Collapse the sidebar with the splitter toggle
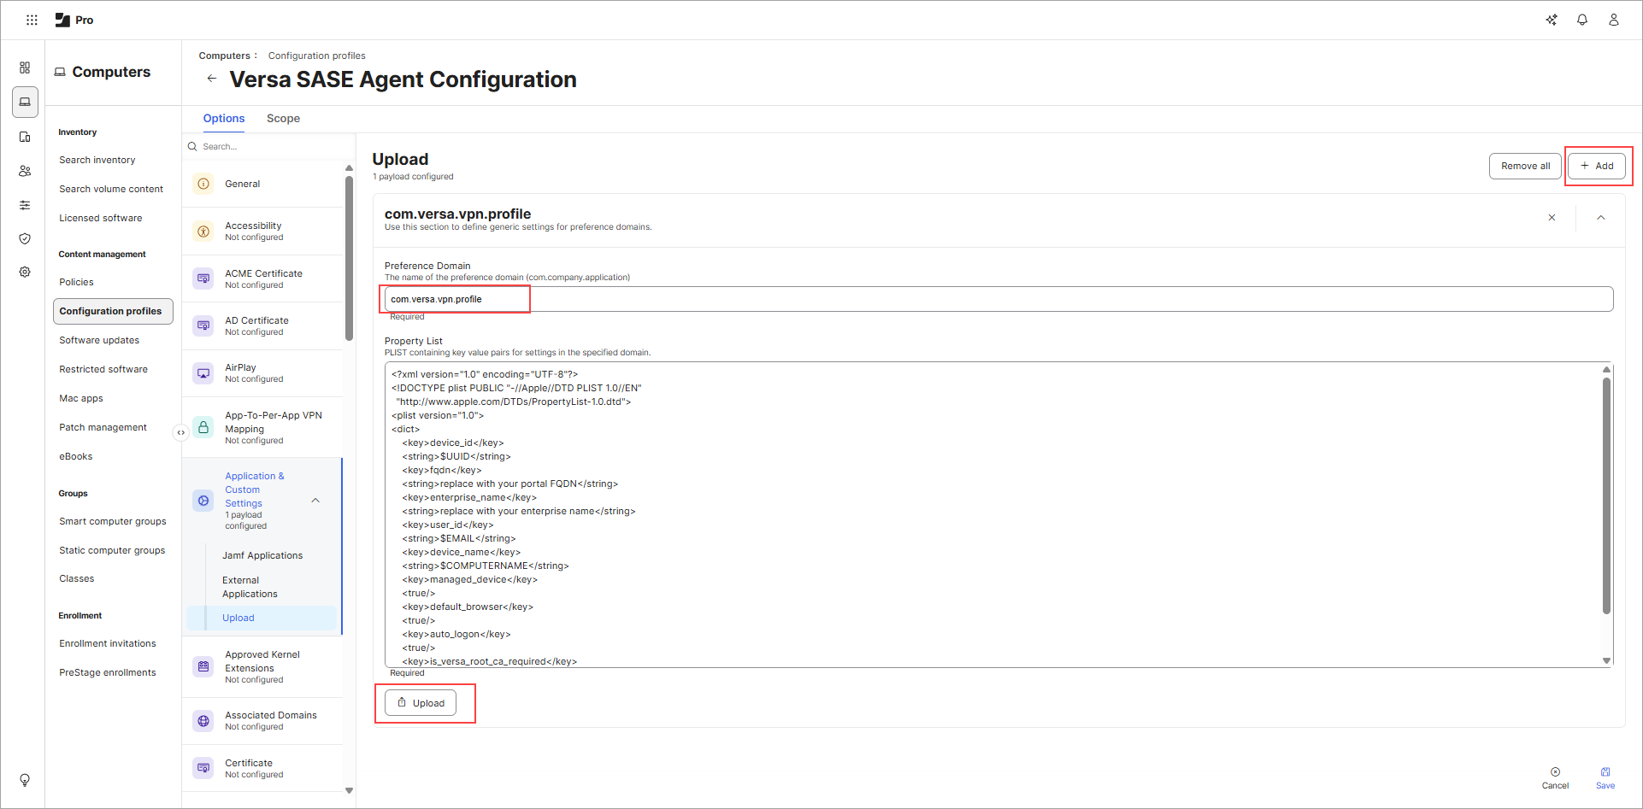Image resolution: width=1643 pixels, height=809 pixels. (x=181, y=432)
